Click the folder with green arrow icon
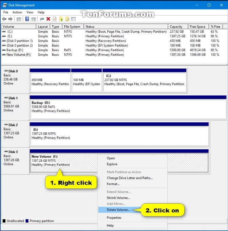Screen dimensions: 228x231 pos(61,19)
